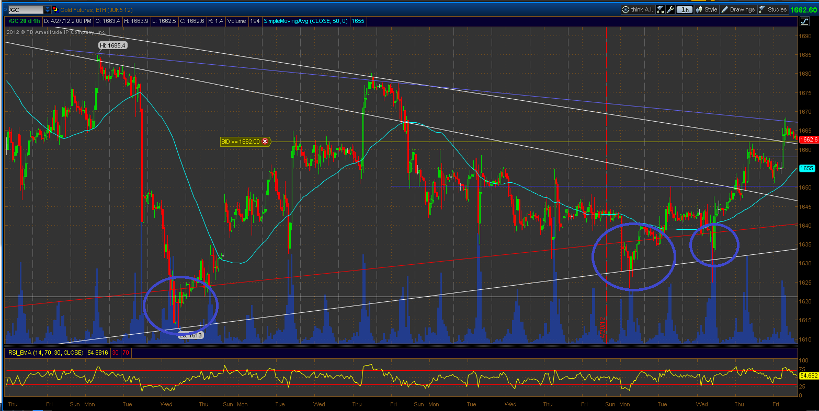Click the Gold Futures, ETH (JUN5 12) description
Image resolution: width=819 pixels, height=411 pixels.
coord(96,10)
